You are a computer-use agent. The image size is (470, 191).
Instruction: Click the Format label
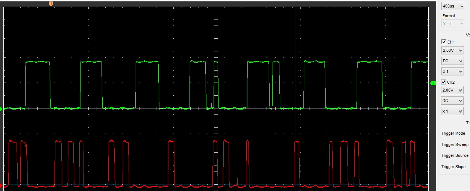tap(449, 16)
